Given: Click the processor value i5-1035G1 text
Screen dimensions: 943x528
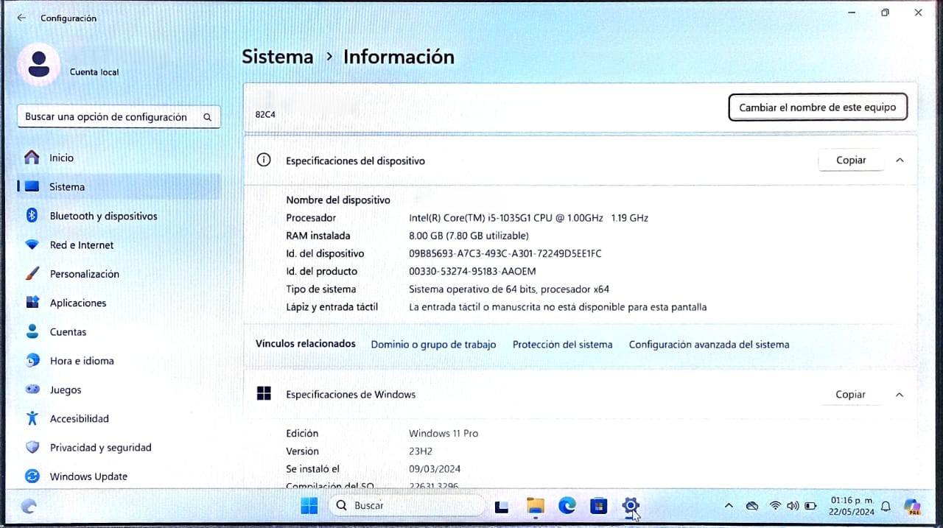Looking at the screenshot, I should point(528,218).
